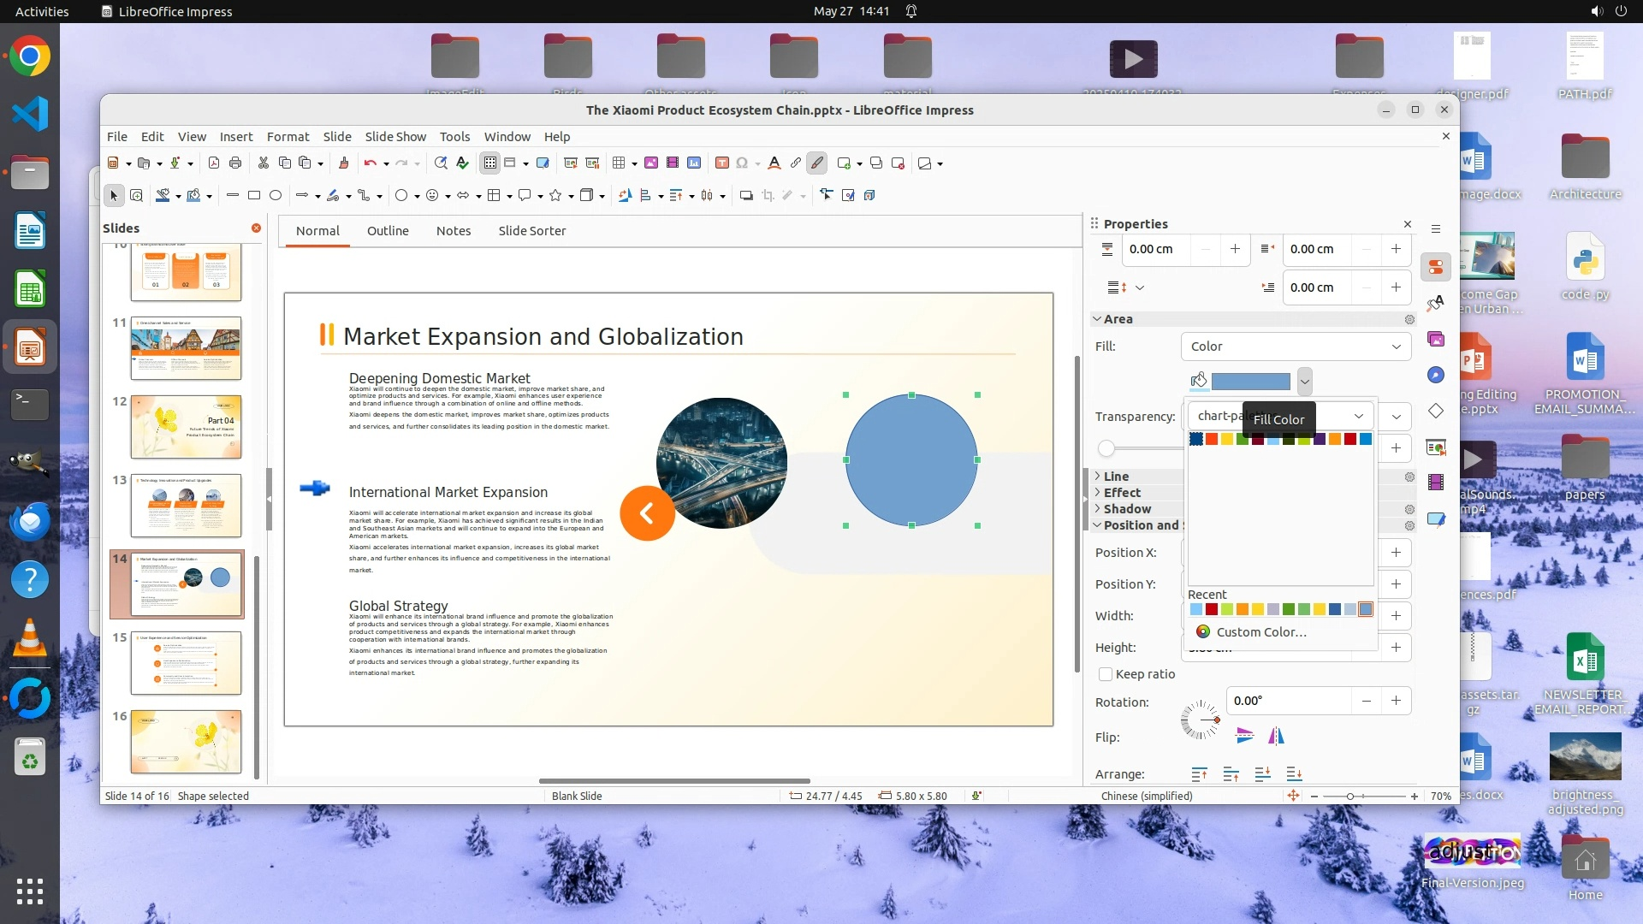The image size is (1643, 924).
Task: Toggle the Show Draw Functions button
Action: pyautogui.click(x=817, y=163)
